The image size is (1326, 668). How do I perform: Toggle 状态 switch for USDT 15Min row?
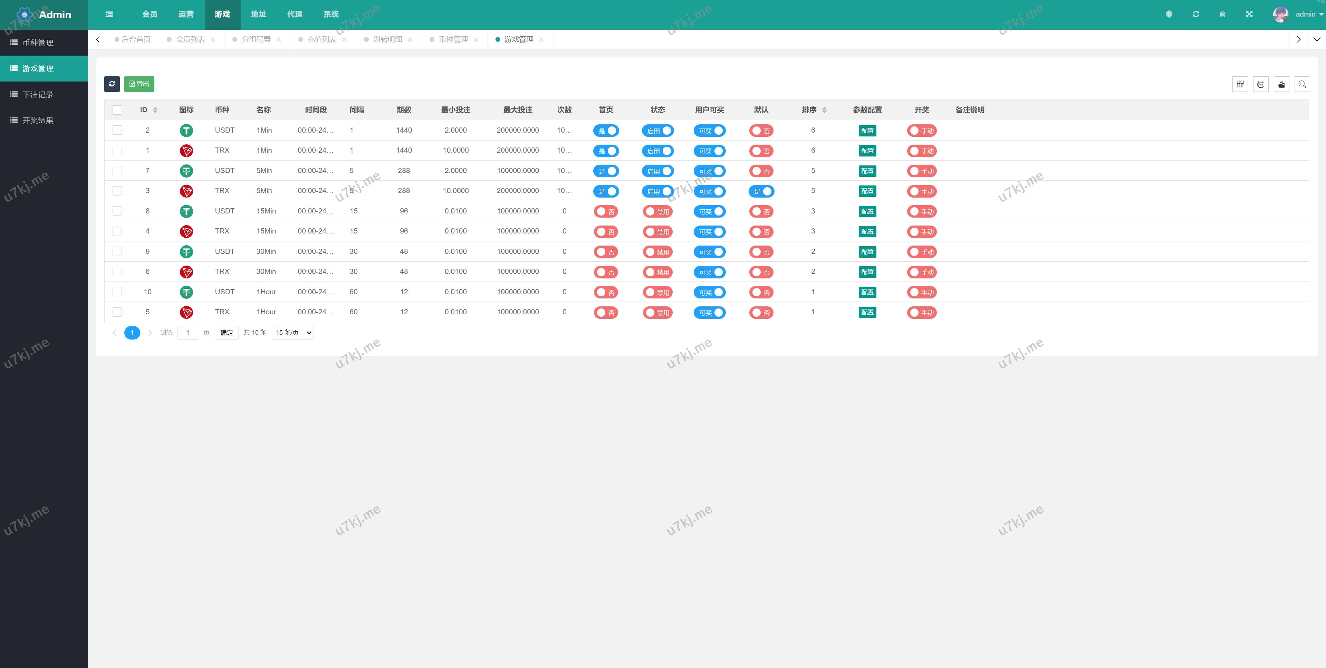tap(657, 212)
